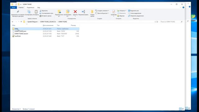Expand the Копировать в dropdown

tap(67, 16)
